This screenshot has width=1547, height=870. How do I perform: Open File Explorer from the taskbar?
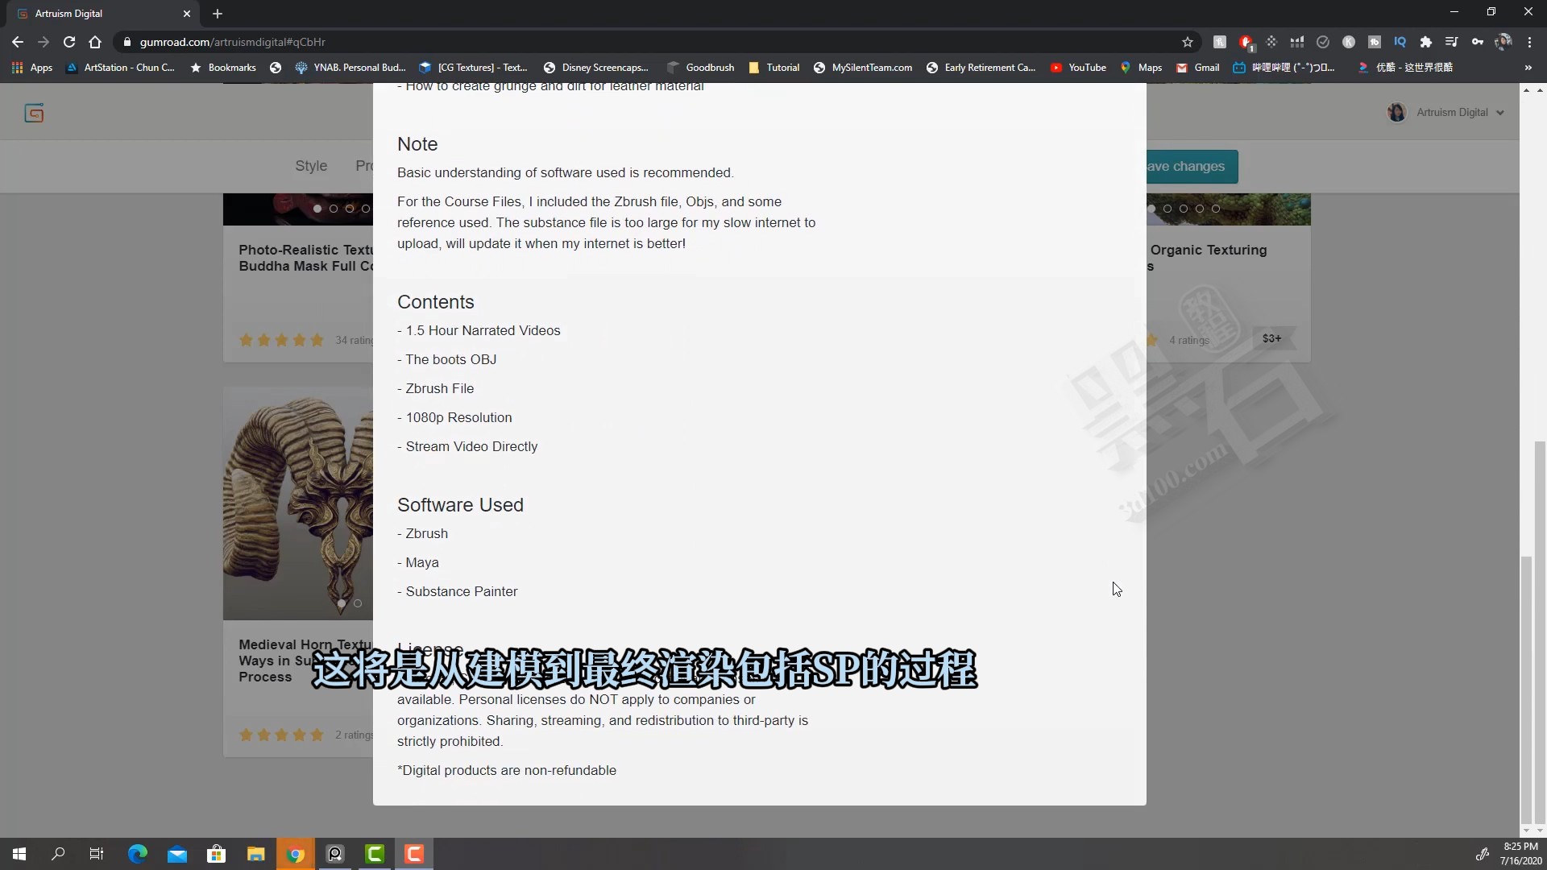click(256, 854)
